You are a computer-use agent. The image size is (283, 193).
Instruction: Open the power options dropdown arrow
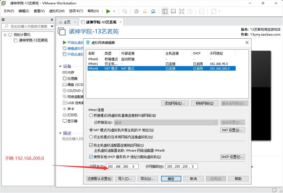[x=114, y=11]
